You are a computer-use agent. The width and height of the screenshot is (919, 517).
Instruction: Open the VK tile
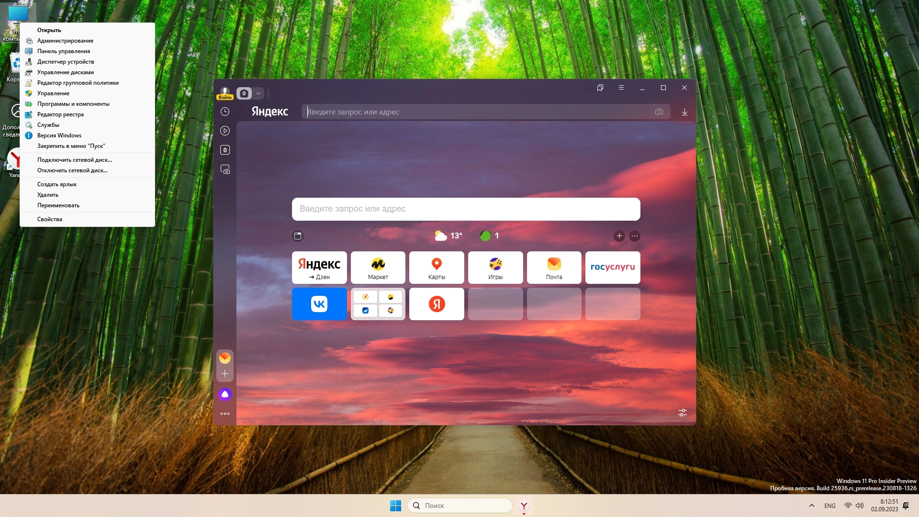pyautogui.click(x=319, y=304)
